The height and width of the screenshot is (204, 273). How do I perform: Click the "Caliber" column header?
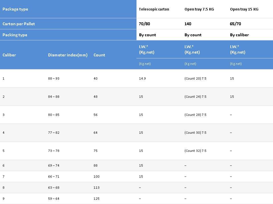[9, 55]
